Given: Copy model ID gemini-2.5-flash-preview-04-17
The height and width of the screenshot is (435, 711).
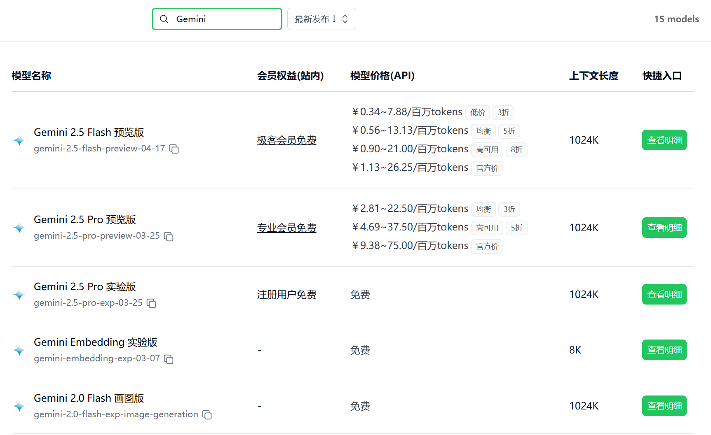Looking at the screenshot, I should (174, 149).
